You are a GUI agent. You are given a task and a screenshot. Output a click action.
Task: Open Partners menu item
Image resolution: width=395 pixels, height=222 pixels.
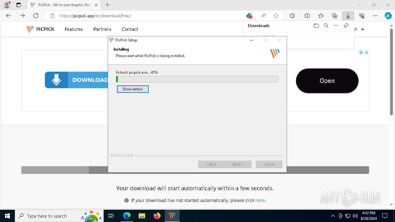point(102,29)
